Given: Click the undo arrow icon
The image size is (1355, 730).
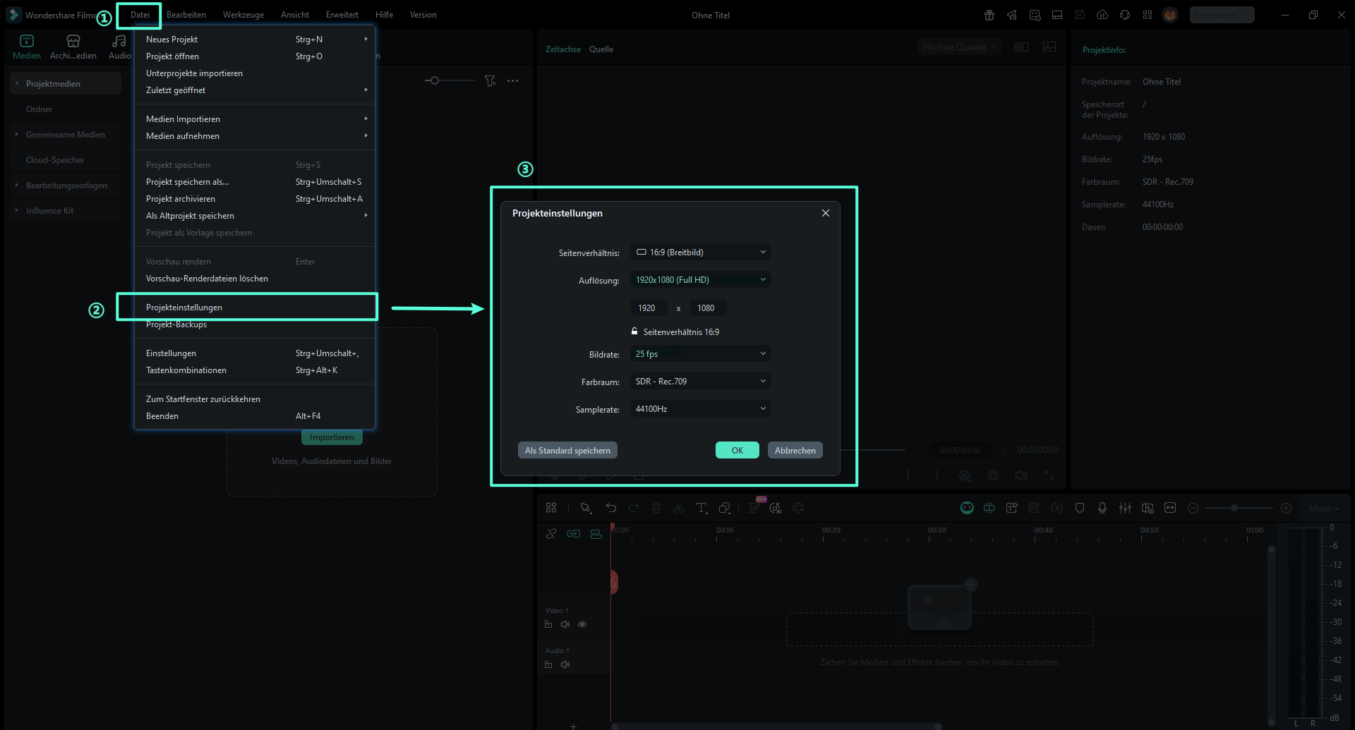Looking at the screenshot, I should [611, 508].
